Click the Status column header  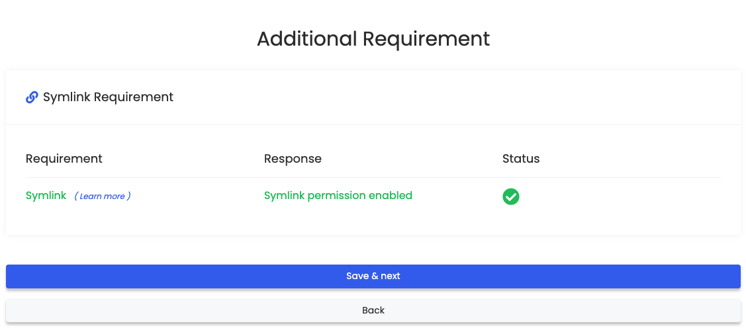click(520, 159)
